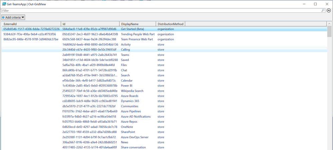The width and height of the screenshot is (333, 150).
Task: Select the Calling app row
Action: [164, 50]
